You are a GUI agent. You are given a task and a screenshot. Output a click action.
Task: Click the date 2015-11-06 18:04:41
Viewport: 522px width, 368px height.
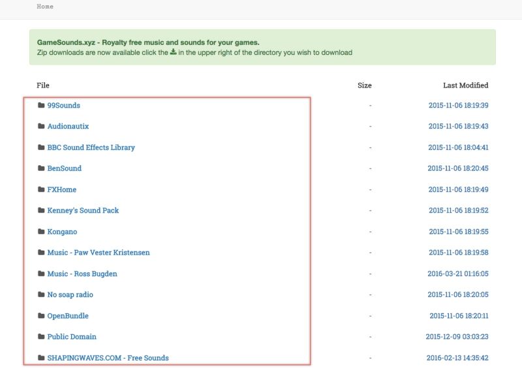[458, 147]
